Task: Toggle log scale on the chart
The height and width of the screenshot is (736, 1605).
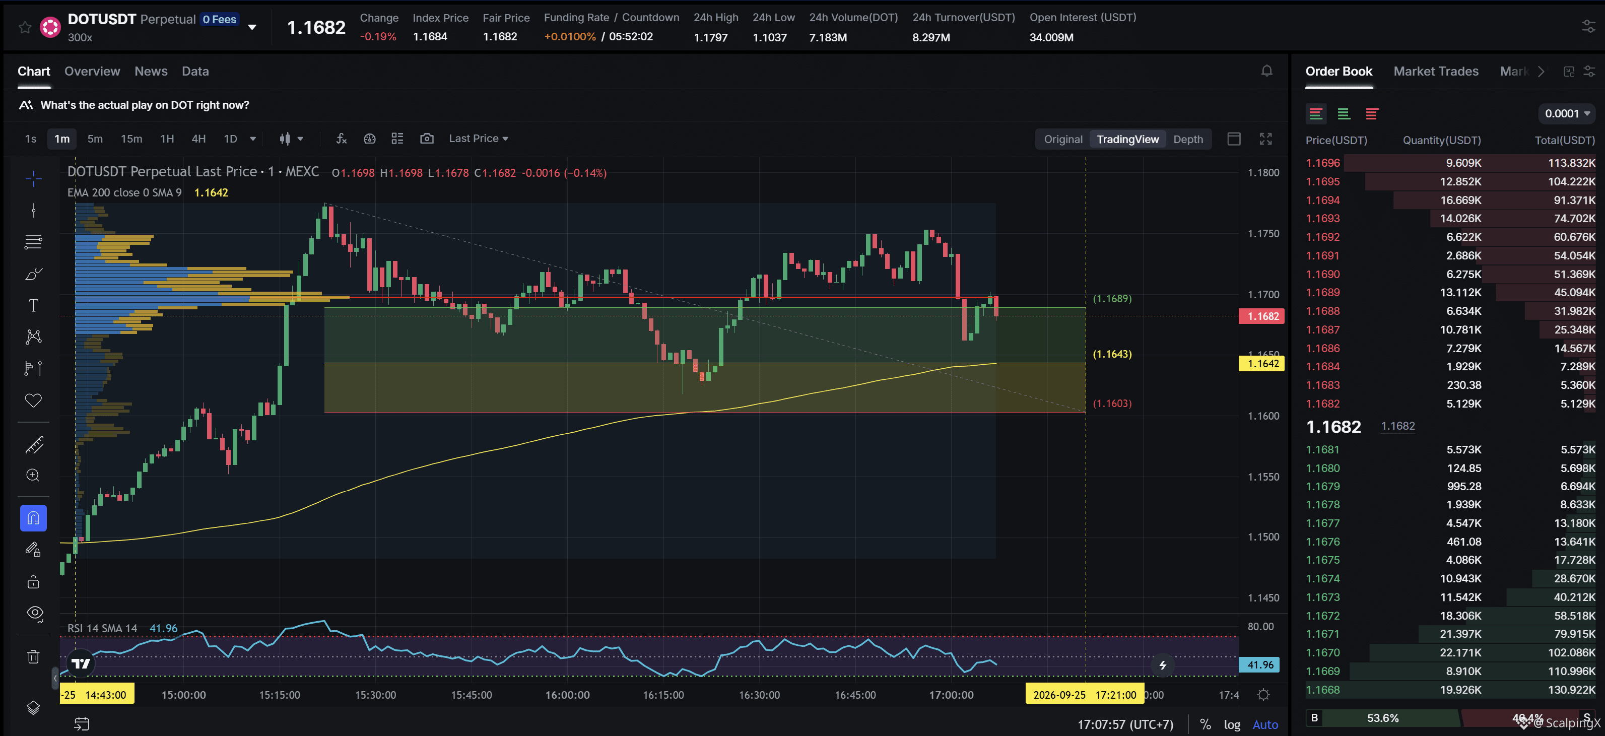Action: point(1232,724)
